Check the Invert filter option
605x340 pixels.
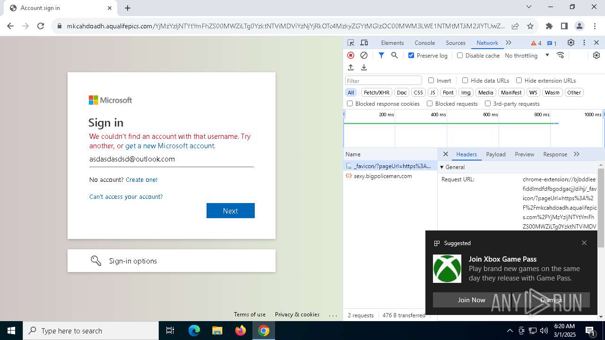coord(431,80)
